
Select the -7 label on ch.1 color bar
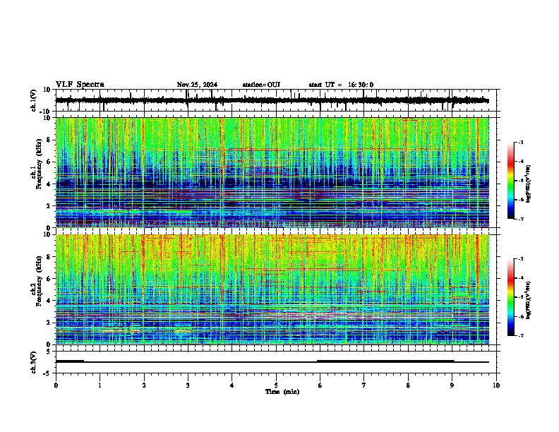(520, 219)
